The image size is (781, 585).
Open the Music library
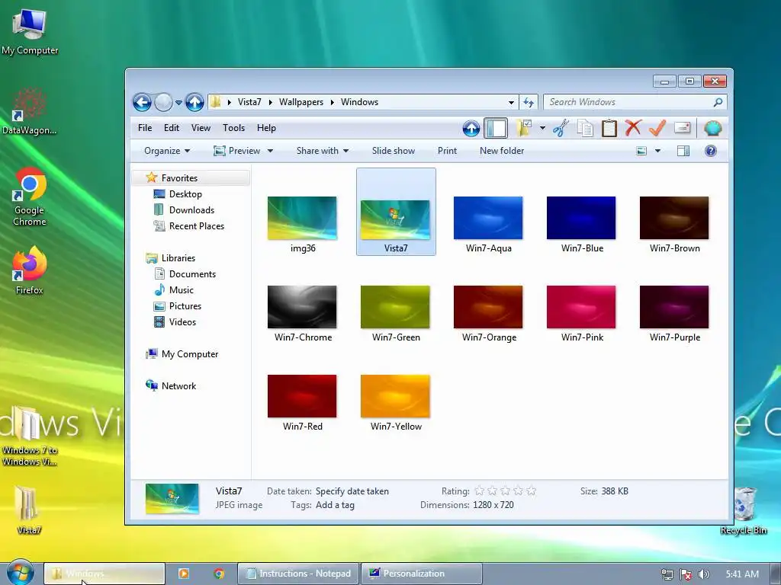tap(182, 289)
